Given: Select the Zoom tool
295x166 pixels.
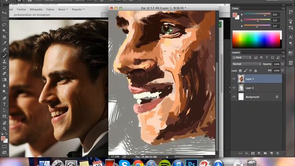Looking at the screenshot, I should 4,129.
